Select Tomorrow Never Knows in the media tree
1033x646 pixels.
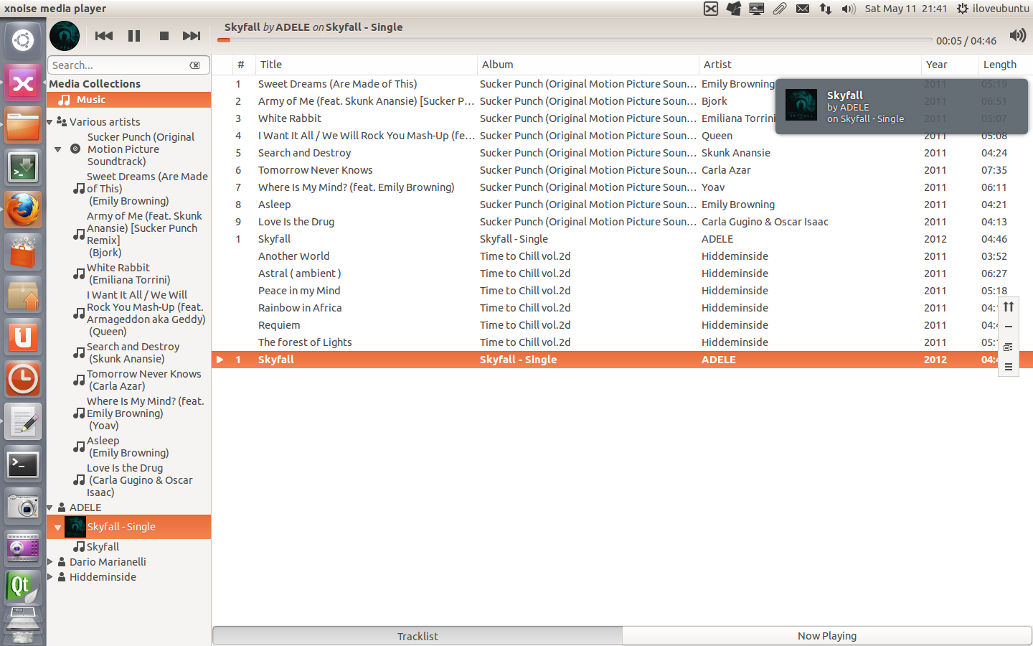tap(143, 380)
